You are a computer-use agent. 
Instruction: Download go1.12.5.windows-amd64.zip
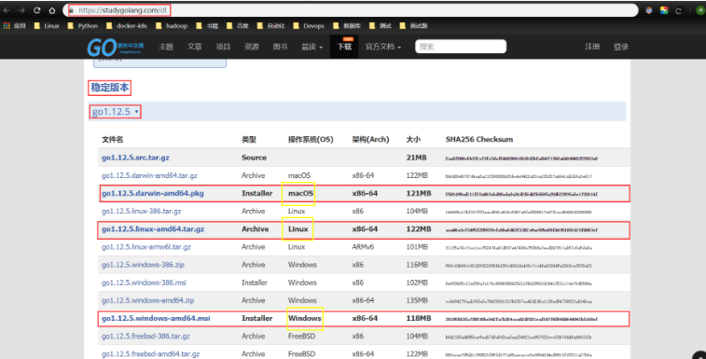pos(148,300)
